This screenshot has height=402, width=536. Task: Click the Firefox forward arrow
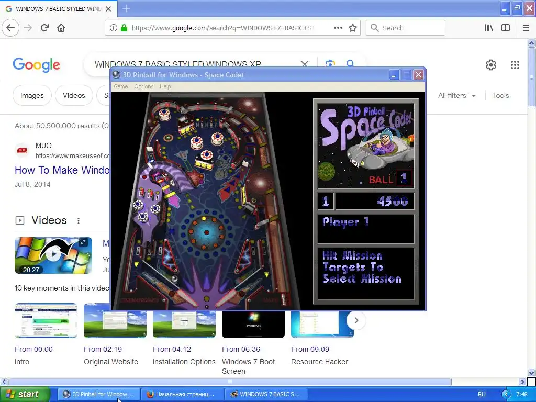28,28
